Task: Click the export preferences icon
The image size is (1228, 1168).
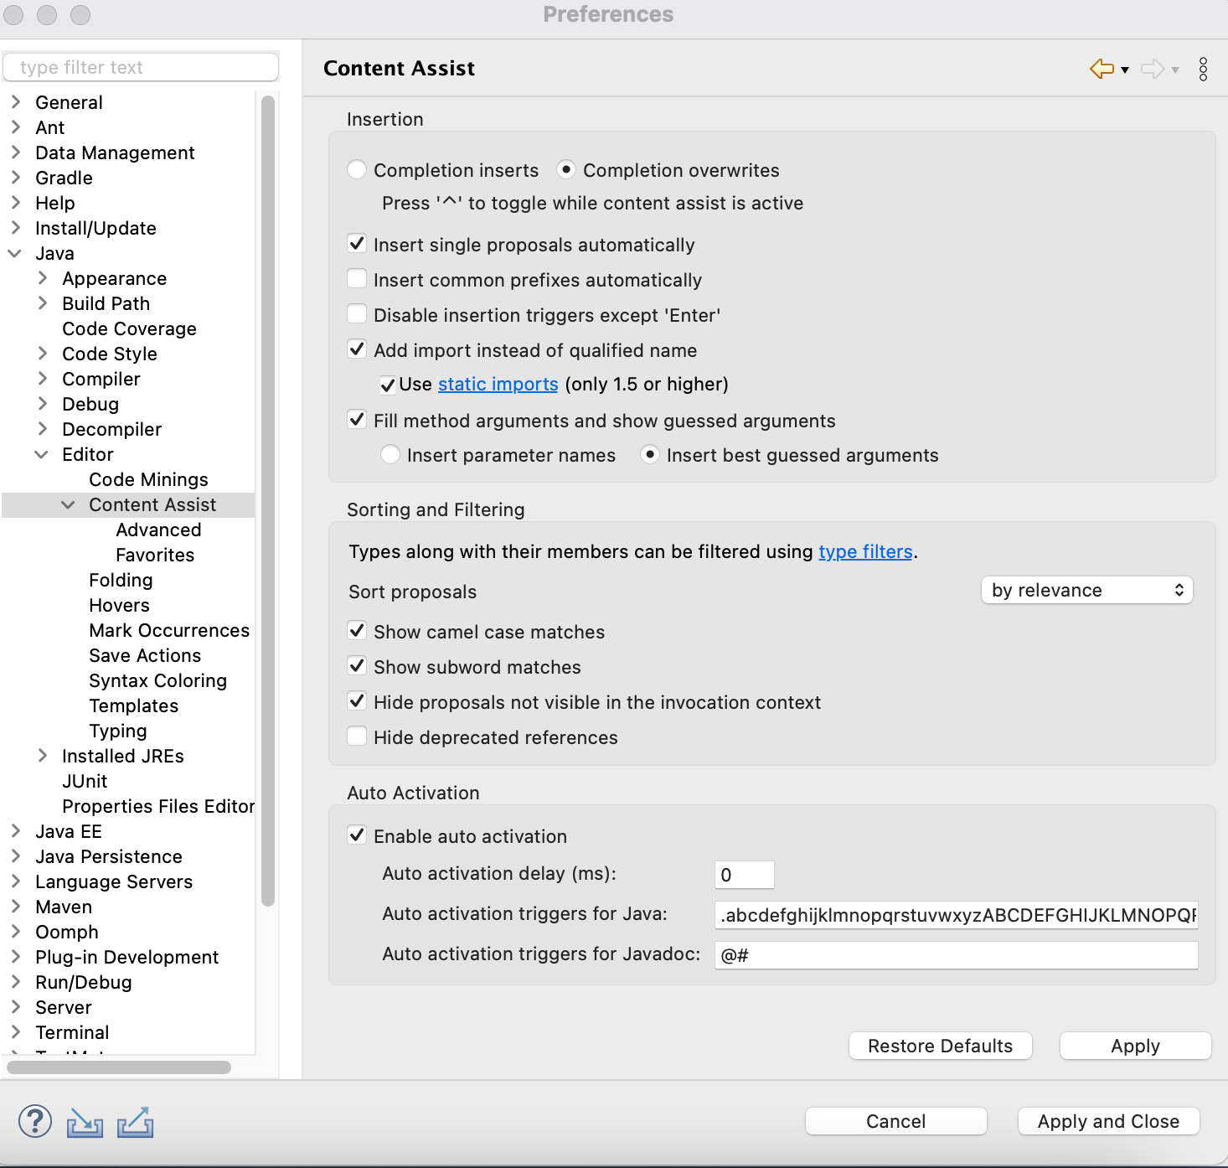Action: [135, 1122]
